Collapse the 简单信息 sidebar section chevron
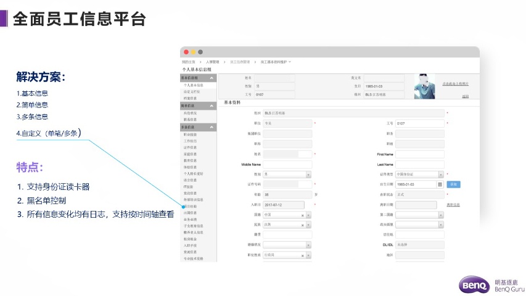526x296 pixels. [x=212, y=106]
